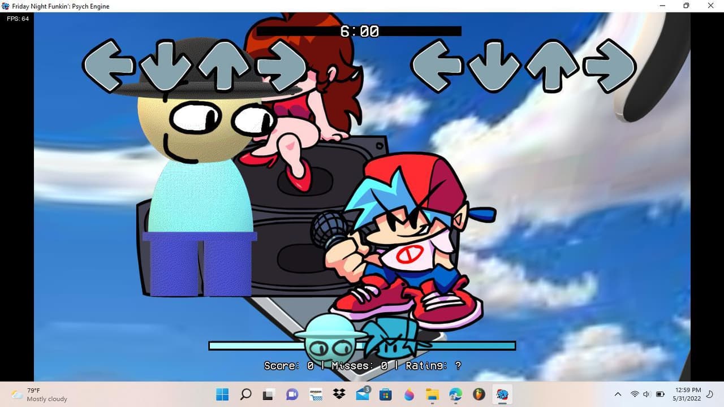
Task: Open Task View from the taskbar
Action: point(269,394)
